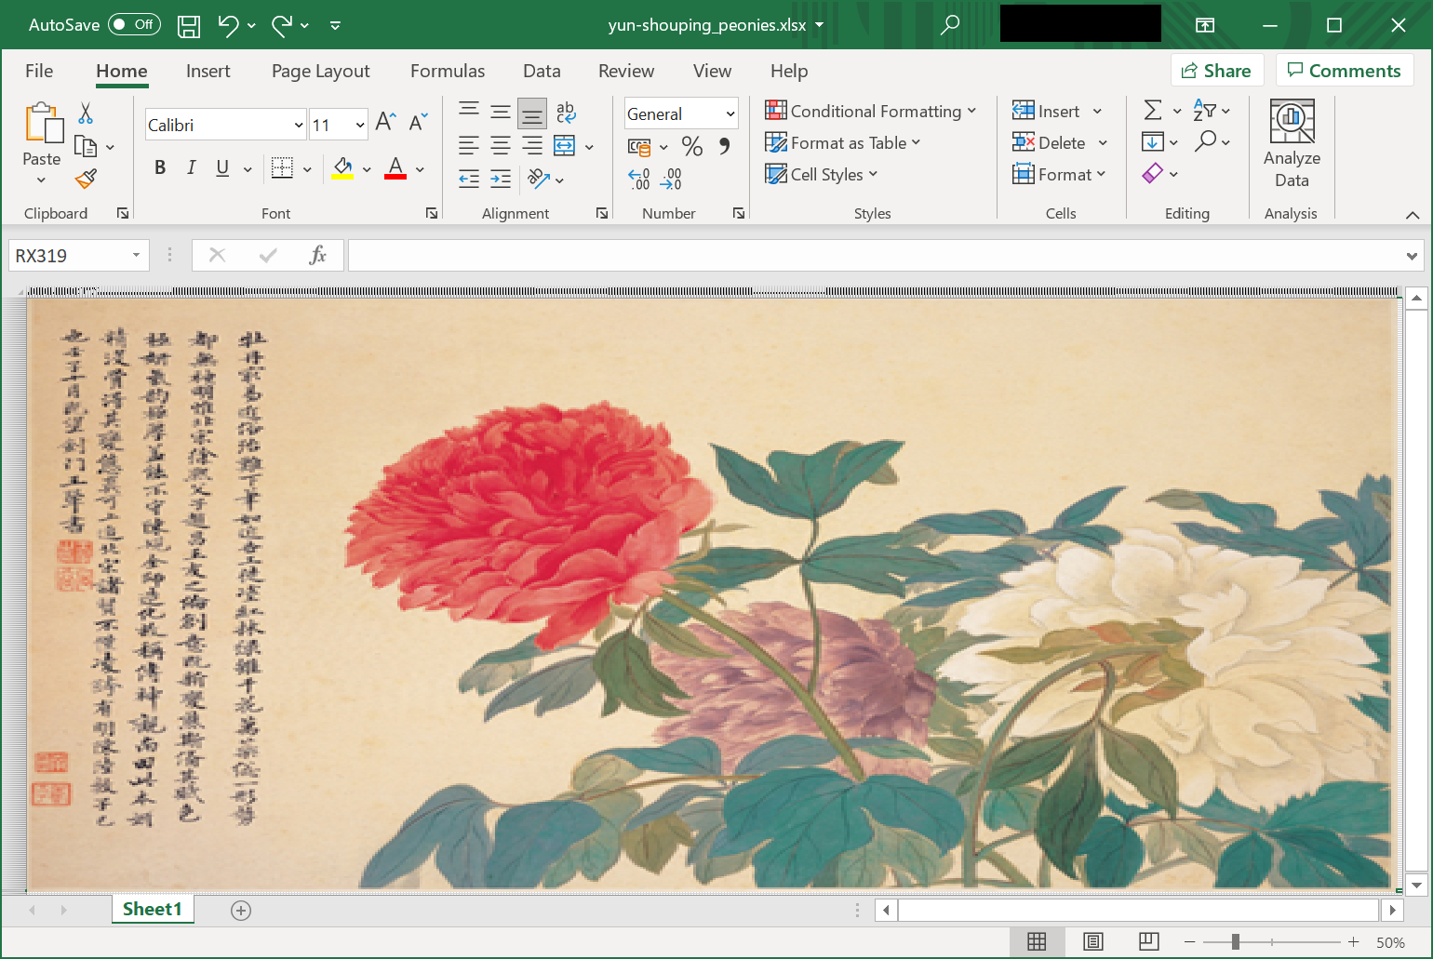
Task: Apply yellow Fill Color highlight
Action: (x=342, y=168)
